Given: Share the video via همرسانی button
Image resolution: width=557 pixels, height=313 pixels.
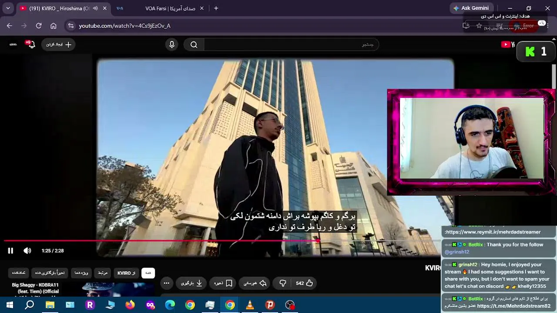Looking at the screenshot, I should click(x=255, y=283).
